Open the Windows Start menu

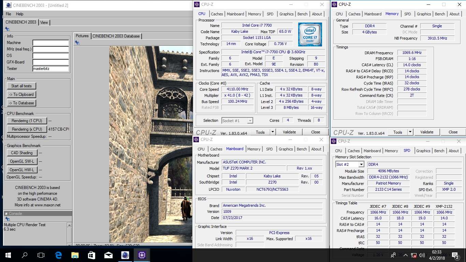tap(8, 255)
